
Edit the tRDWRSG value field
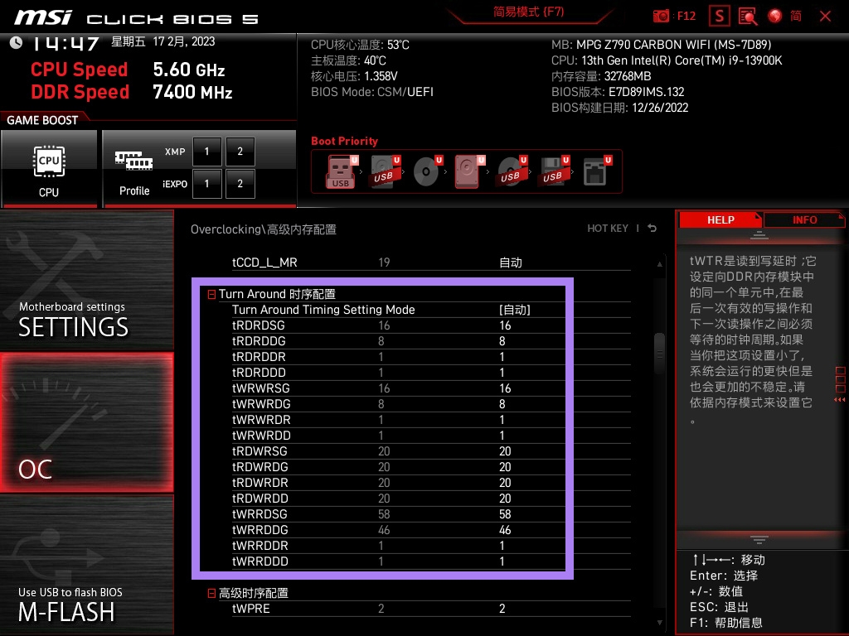[505, 451]
